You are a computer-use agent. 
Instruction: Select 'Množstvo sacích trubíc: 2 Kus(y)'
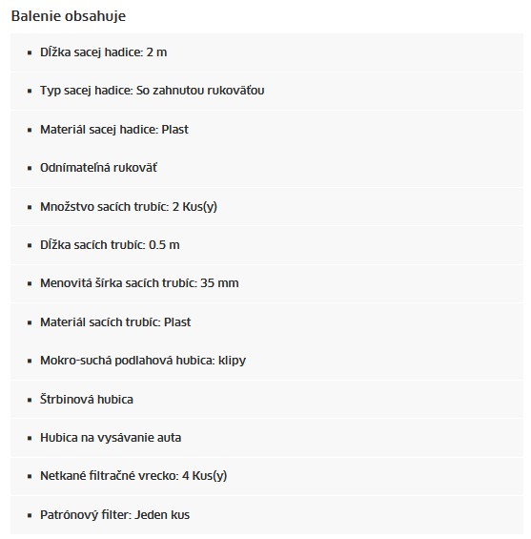coord(129,207)
